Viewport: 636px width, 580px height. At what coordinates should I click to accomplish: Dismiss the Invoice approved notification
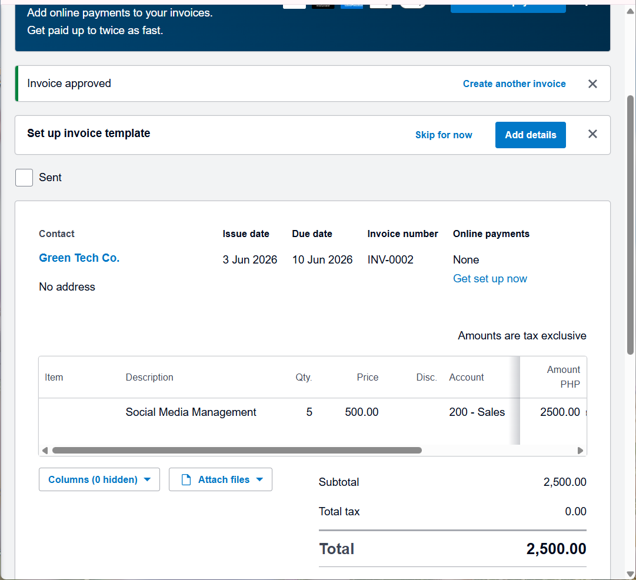(x=592, y=84)
